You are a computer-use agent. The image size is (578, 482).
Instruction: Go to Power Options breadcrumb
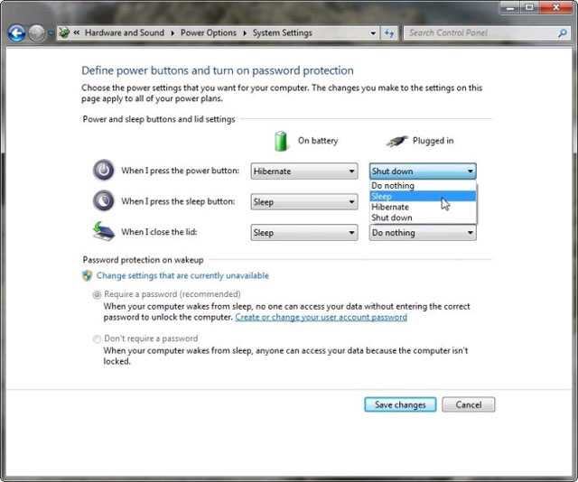209,32
